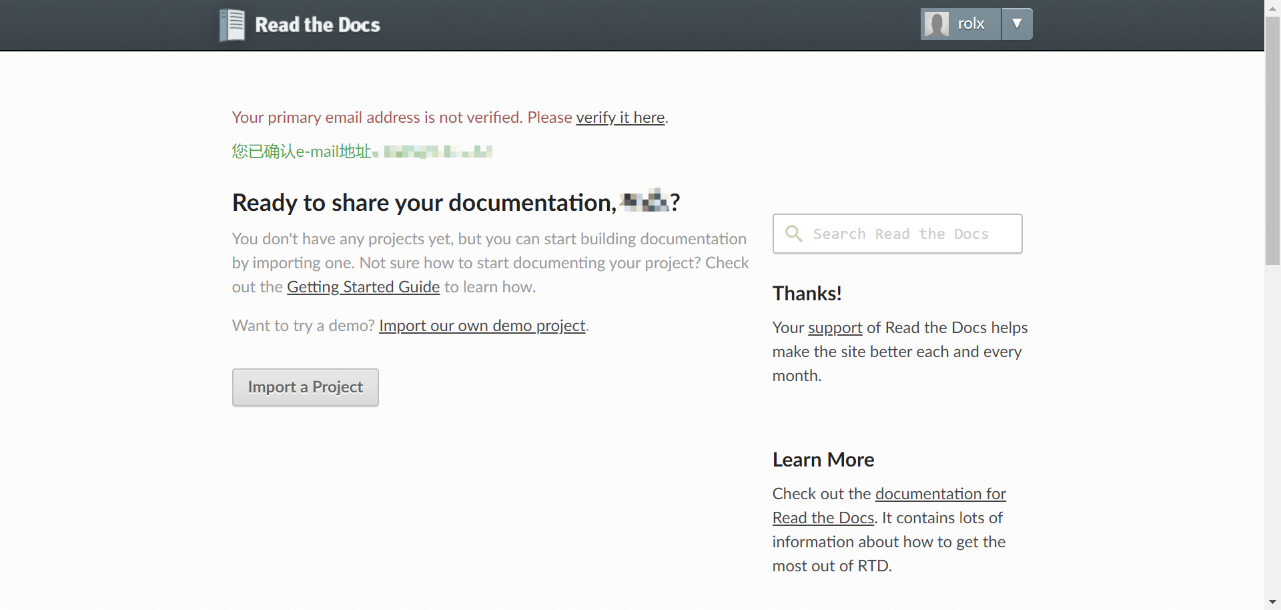
Task: Click the Import a Project button
Action: (305, 387)
